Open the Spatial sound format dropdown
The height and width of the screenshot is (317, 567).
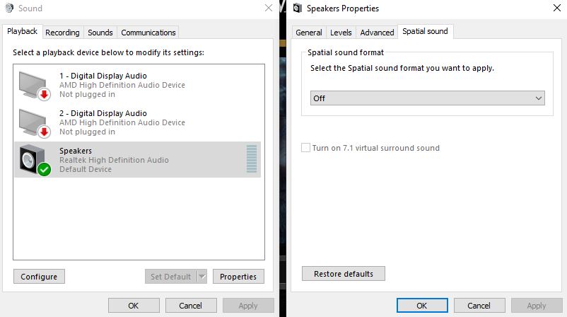tap(428, 98)
